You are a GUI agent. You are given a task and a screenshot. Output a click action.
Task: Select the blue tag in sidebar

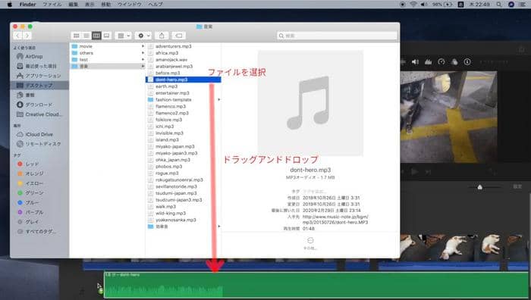click(x=28, y=202)
